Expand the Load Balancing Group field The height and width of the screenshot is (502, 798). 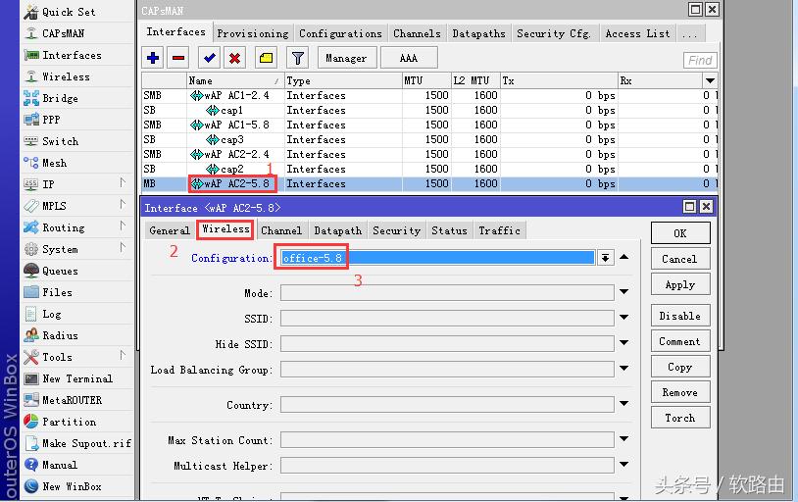point(624,368)
